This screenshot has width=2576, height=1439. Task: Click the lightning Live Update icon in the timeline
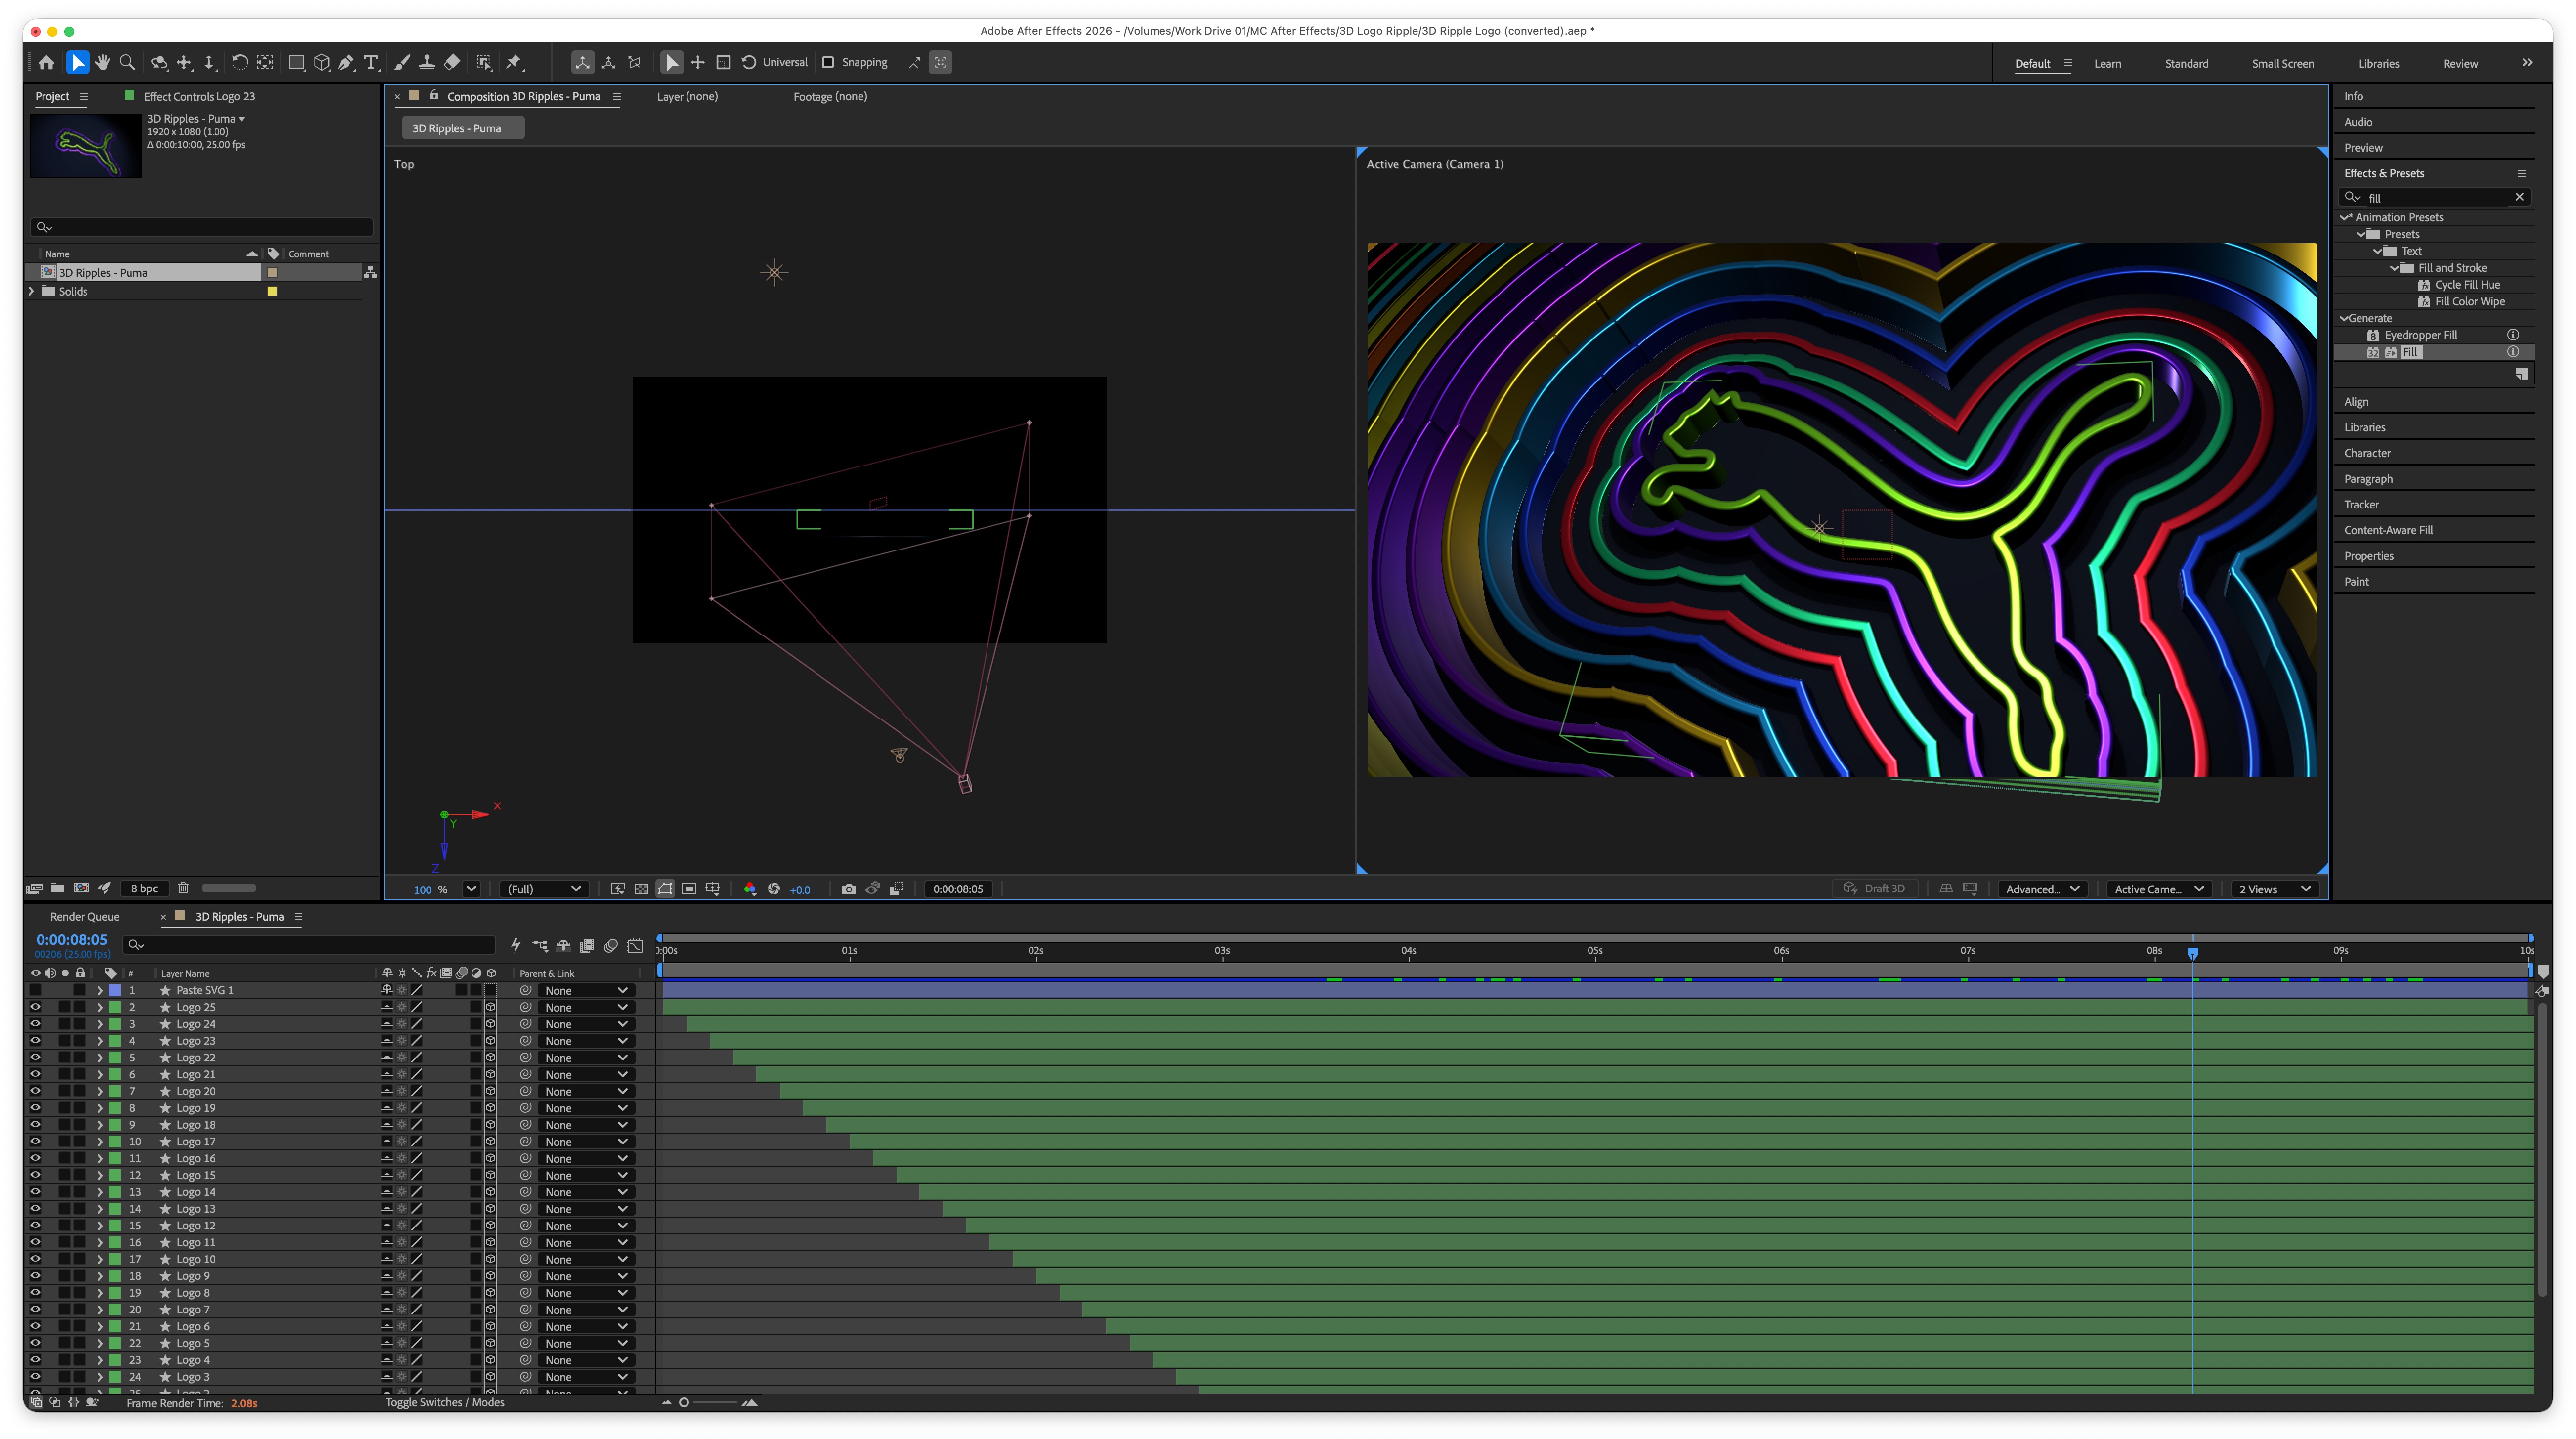click(515, 945)
